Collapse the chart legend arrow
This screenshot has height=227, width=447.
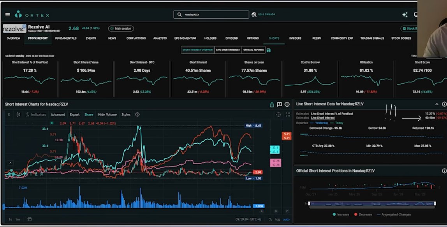10,163
